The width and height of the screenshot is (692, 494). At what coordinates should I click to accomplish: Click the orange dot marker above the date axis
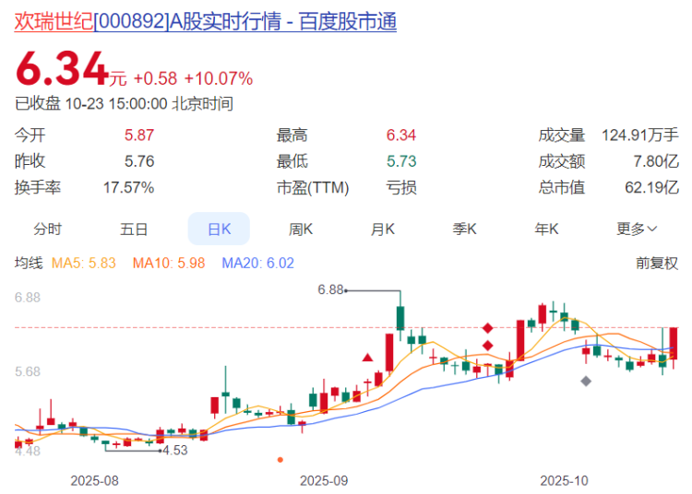coord(280,460)
